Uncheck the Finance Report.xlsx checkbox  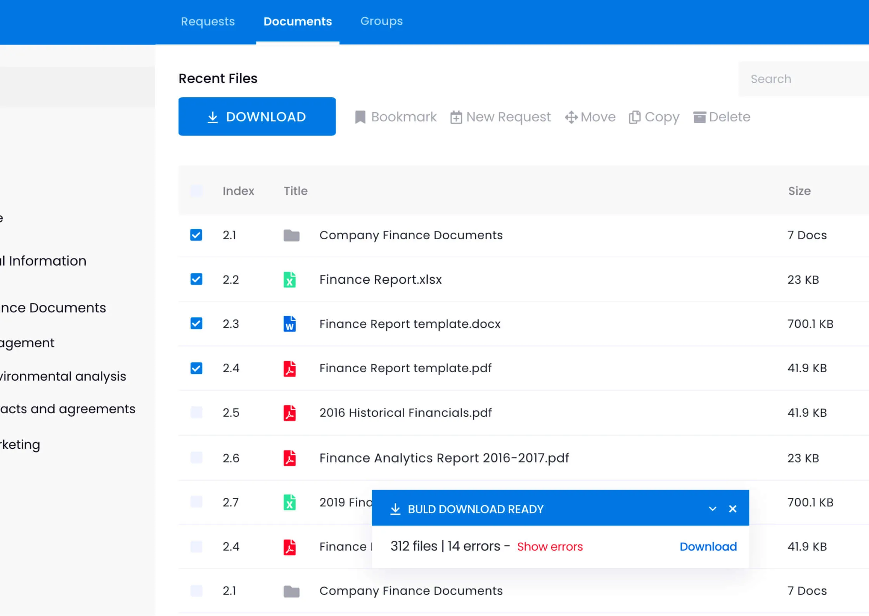196,279
